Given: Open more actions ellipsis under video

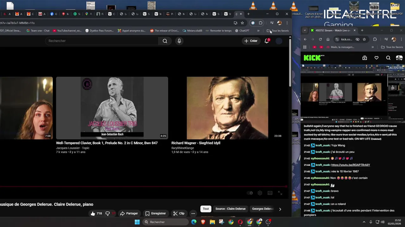Looking at the screenshot, I should [x=193, y=213].
